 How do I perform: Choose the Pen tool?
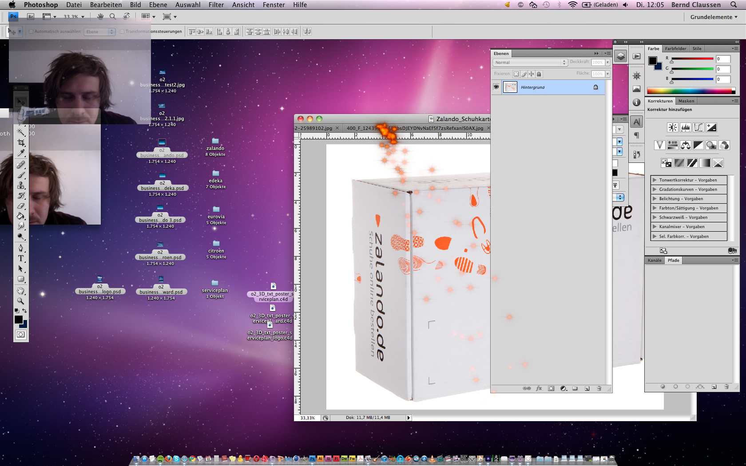pos(21,248)
